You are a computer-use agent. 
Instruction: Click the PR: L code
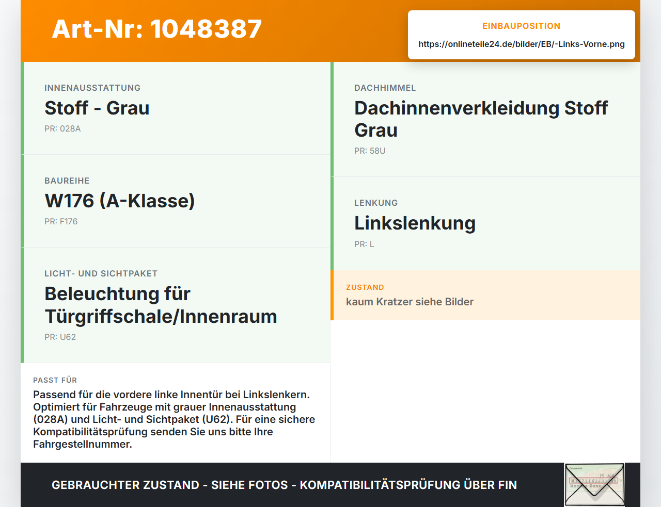coord(364,244)
